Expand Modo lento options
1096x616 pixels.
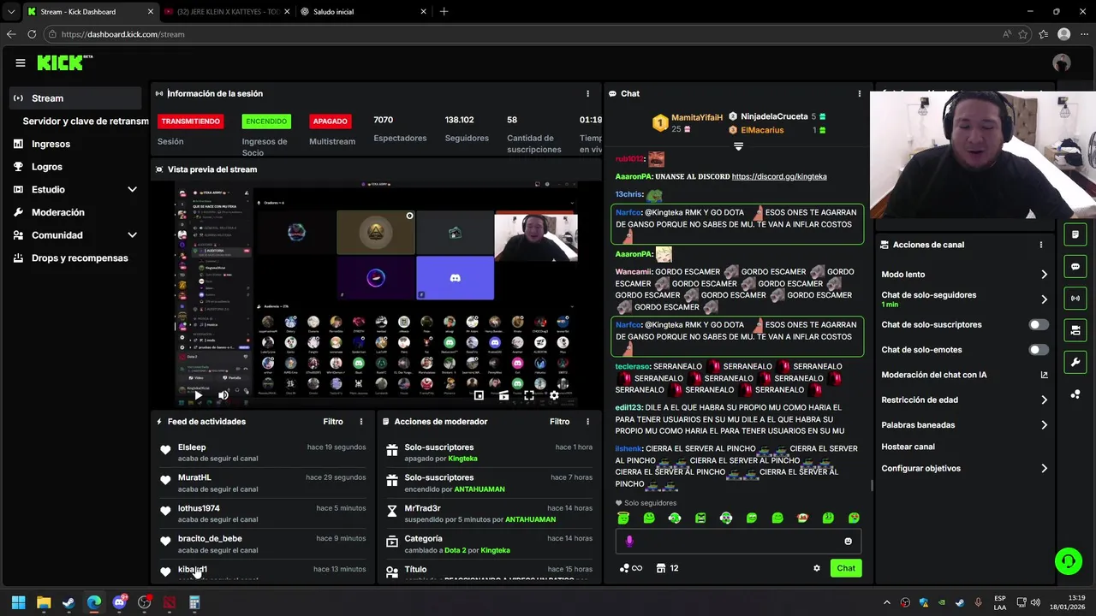pos(1044,275)
